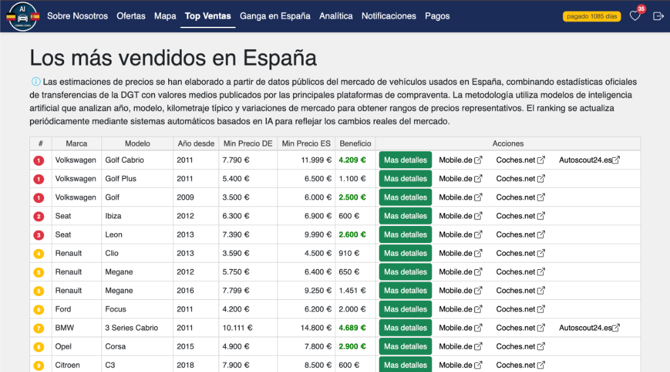The image size is (670, 372).
Task: Click the logout icon at top right
Action: tap(658, 16)
